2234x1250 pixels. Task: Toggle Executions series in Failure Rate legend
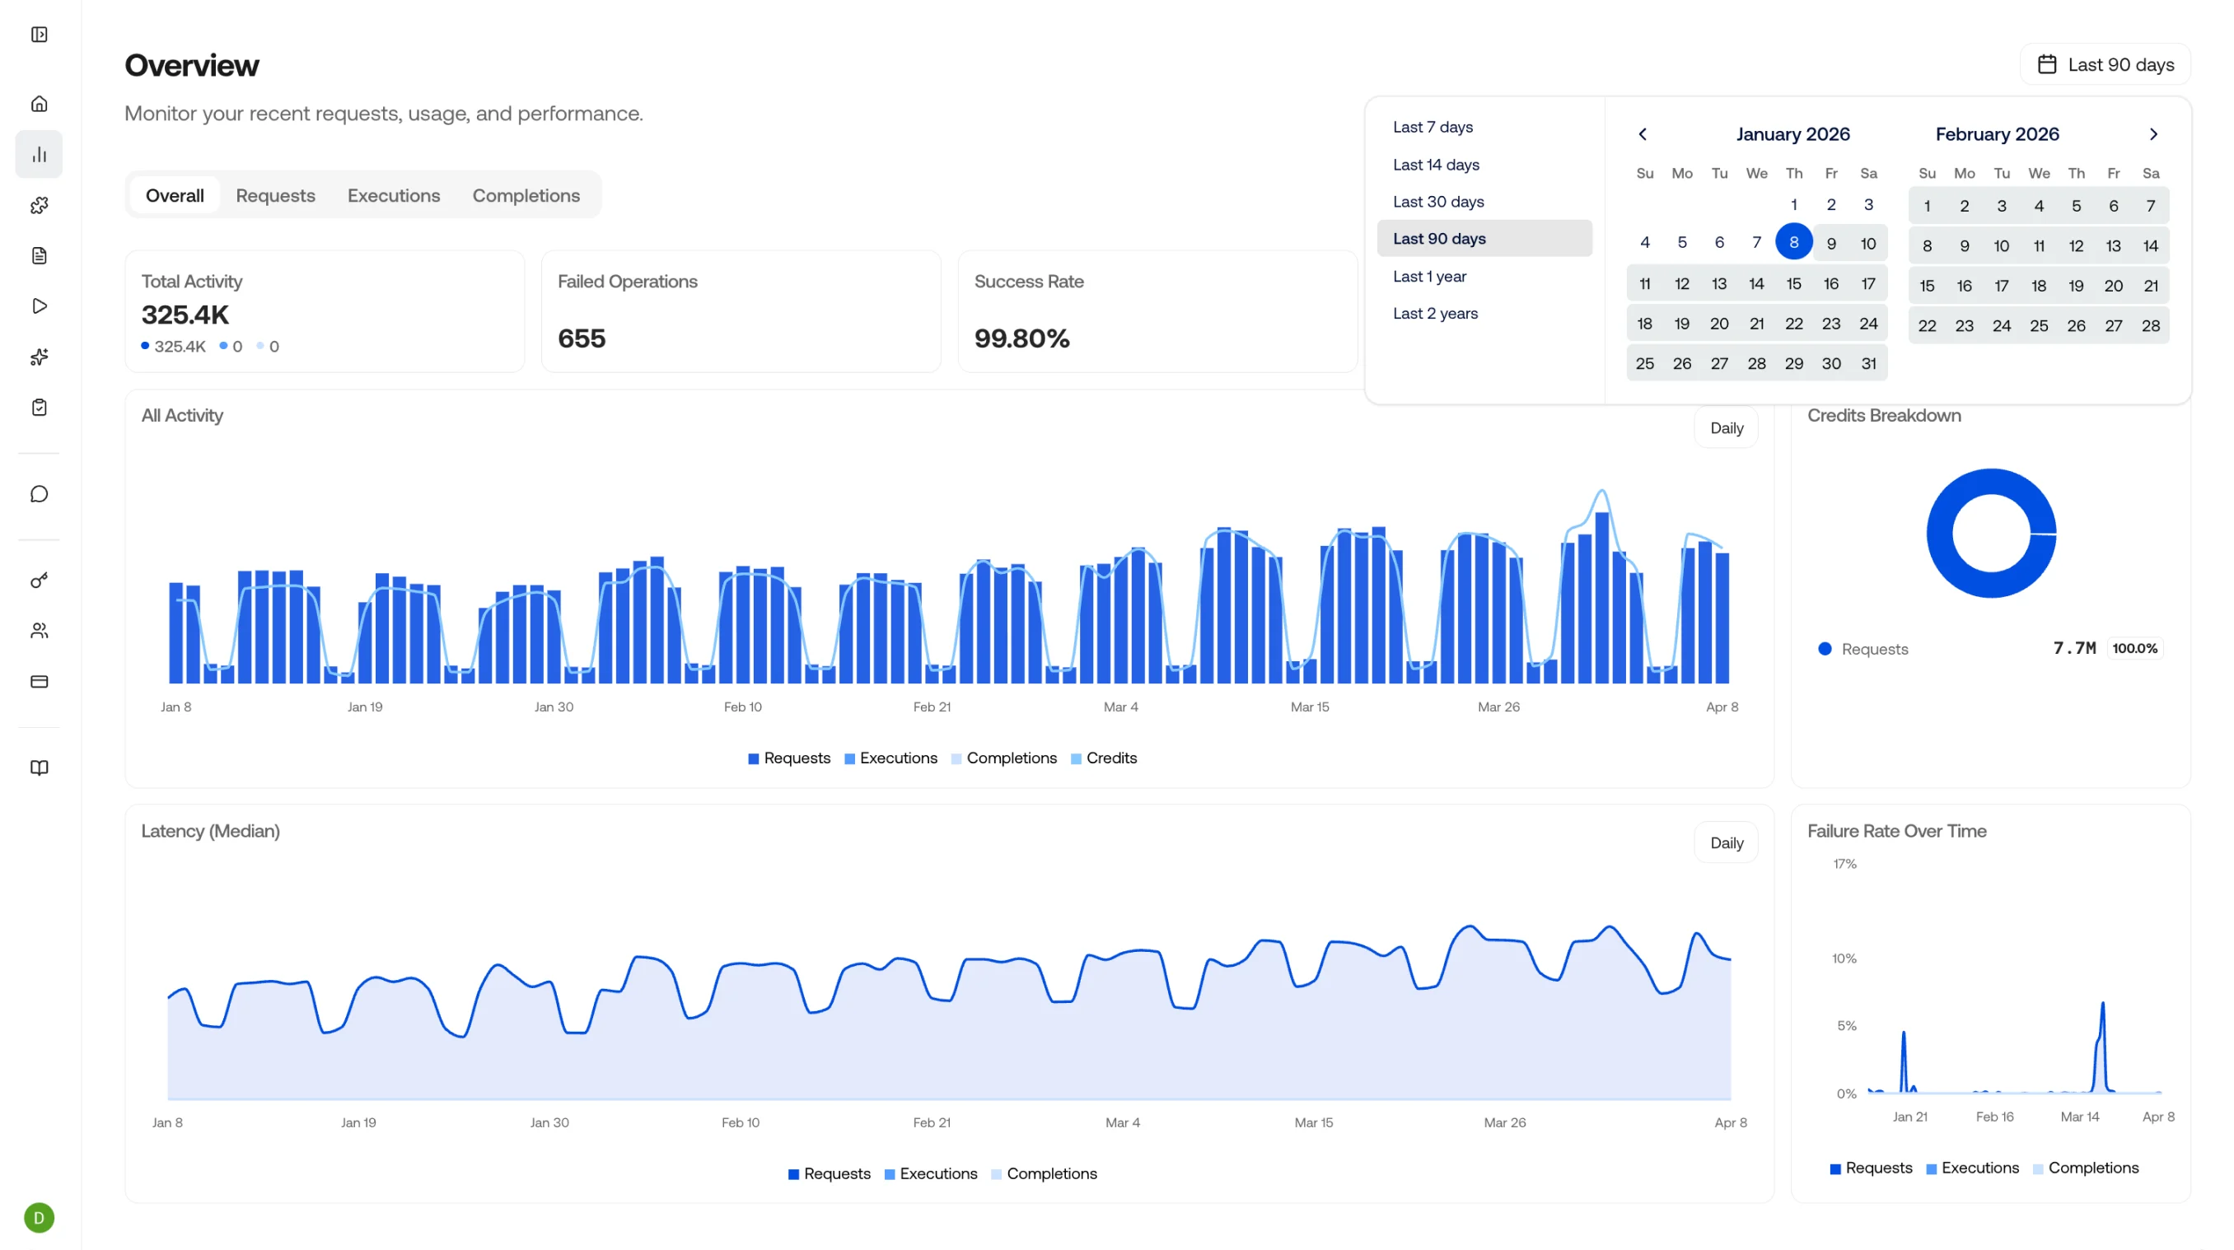click(1972, 1168)
